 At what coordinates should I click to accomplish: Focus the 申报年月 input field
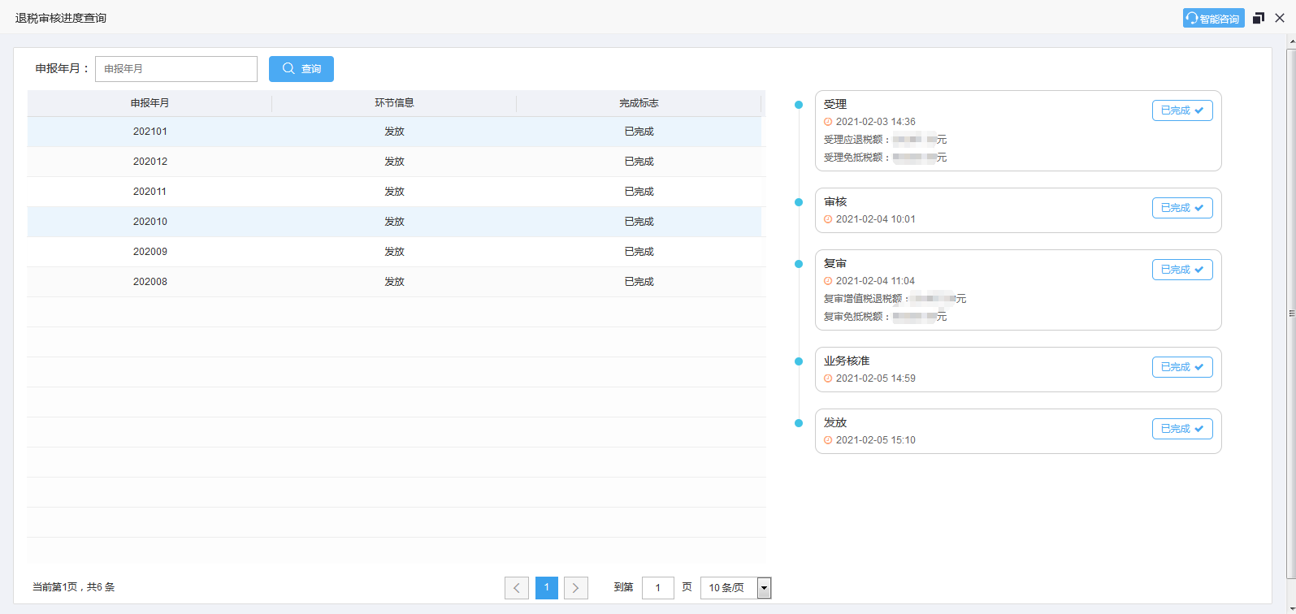tap(176, 69)
